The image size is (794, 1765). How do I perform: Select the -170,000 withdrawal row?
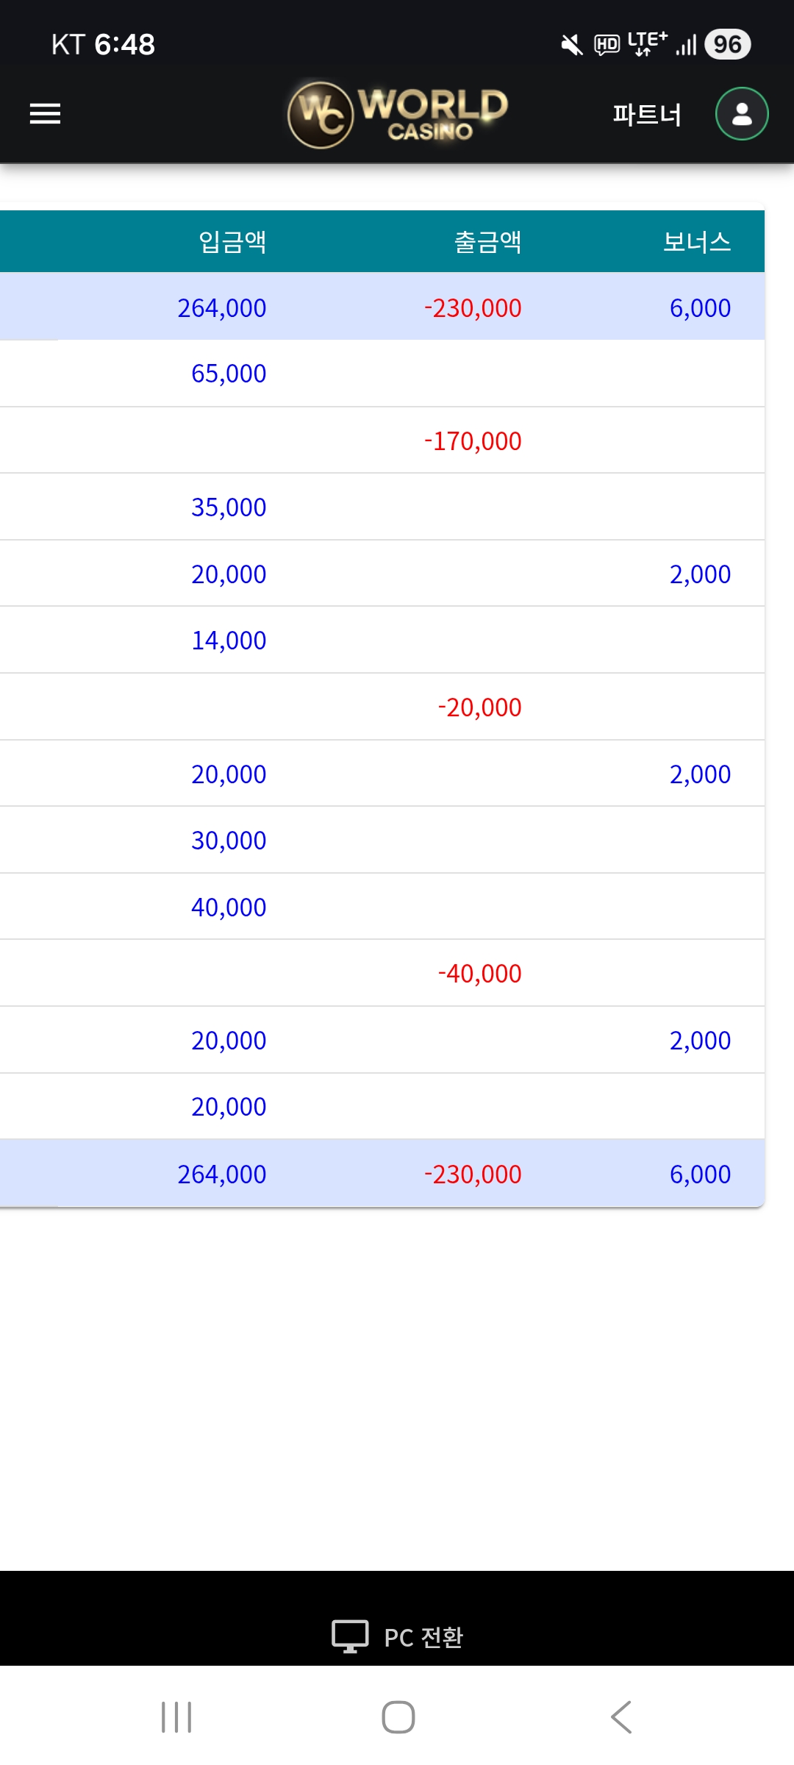pos(473,441)
